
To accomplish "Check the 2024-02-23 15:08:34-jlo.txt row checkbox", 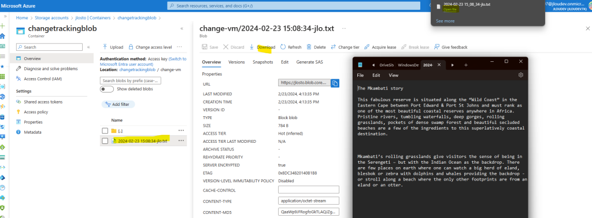I will coord(105,141).
